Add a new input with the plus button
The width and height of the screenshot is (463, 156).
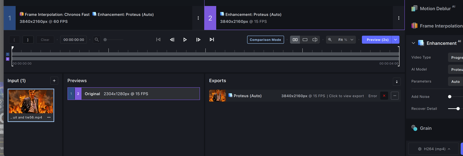(54, 81)
